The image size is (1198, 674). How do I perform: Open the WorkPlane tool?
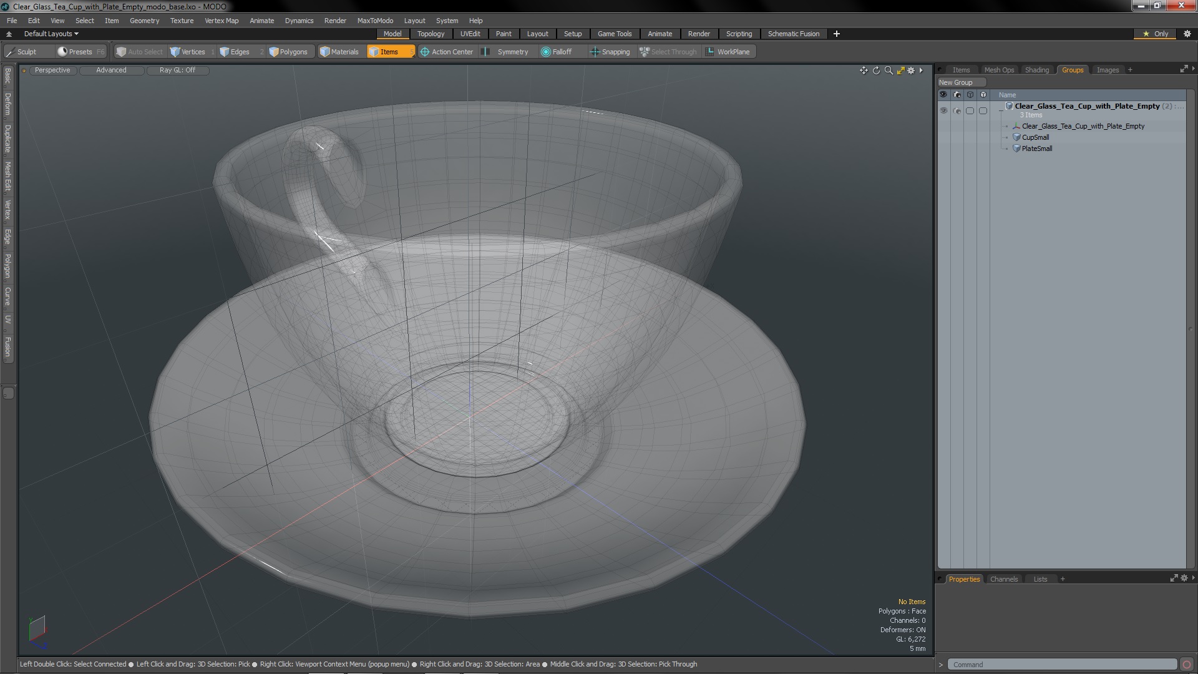click(x=728, y=52)
